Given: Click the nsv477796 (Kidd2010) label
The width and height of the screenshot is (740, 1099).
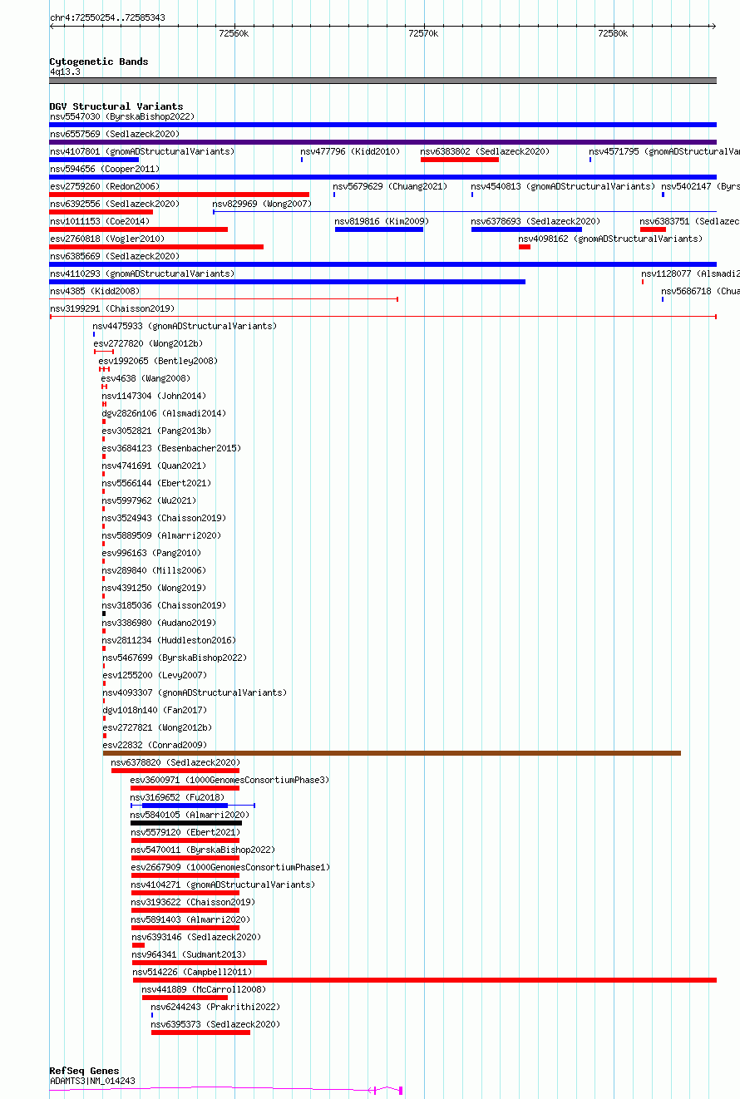Looking at the screenshot, I should pos(350,152).
